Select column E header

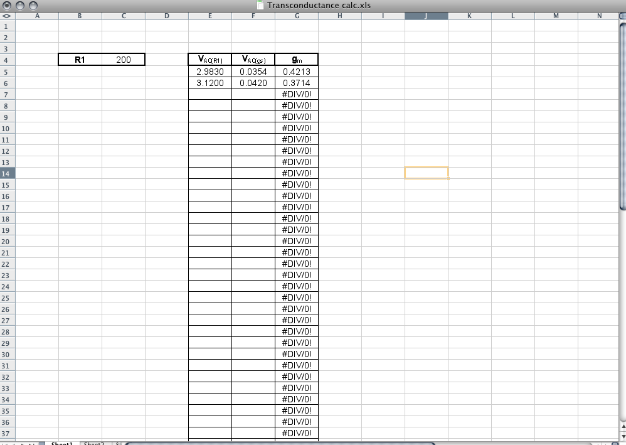[210, 16]
